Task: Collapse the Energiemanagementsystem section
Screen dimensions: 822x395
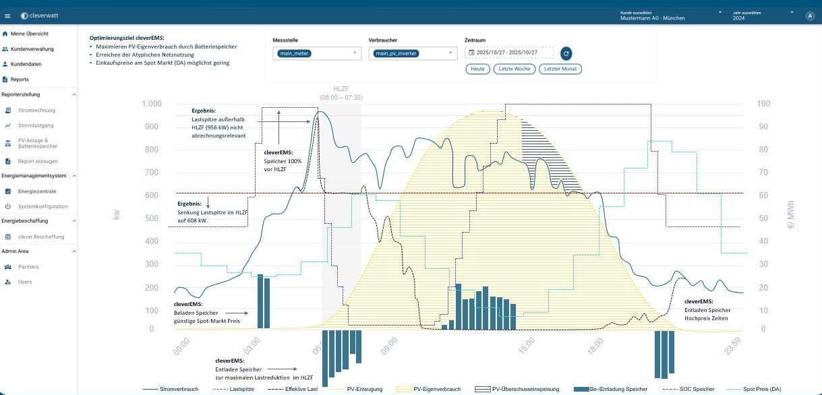Action: tap(74, 176)
